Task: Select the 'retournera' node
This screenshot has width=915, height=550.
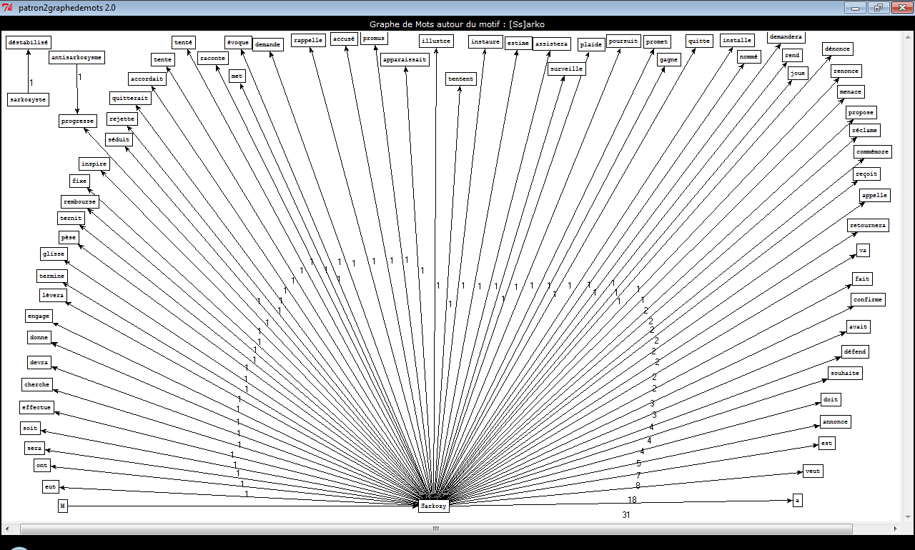Action: (868, 225)
